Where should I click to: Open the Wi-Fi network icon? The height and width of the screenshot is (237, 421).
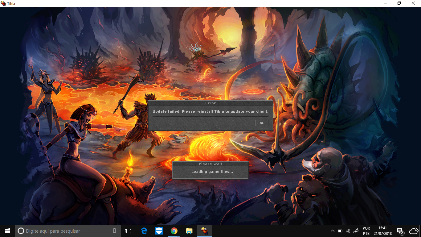pos(348,231)
